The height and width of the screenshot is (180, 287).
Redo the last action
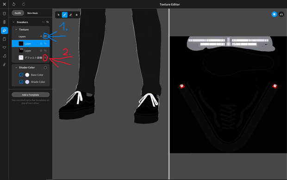(24, 4)
